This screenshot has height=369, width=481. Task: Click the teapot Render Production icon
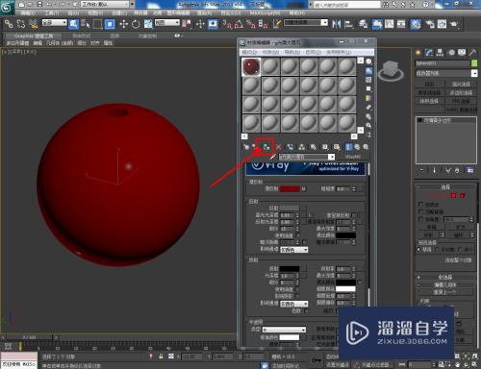(x=454, y=24)
